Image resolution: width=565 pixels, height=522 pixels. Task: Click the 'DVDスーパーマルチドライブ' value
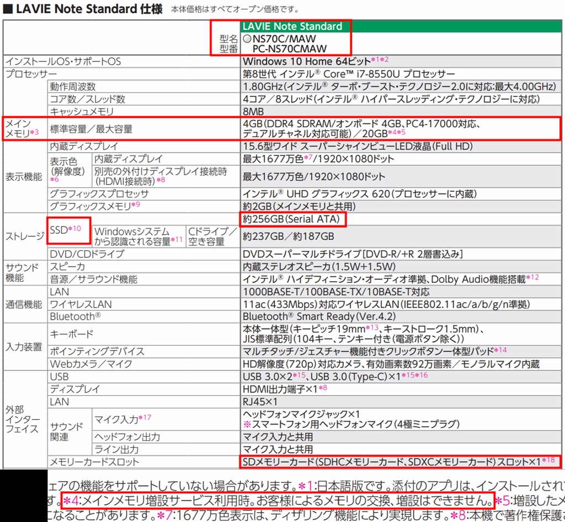click(302, 254)
